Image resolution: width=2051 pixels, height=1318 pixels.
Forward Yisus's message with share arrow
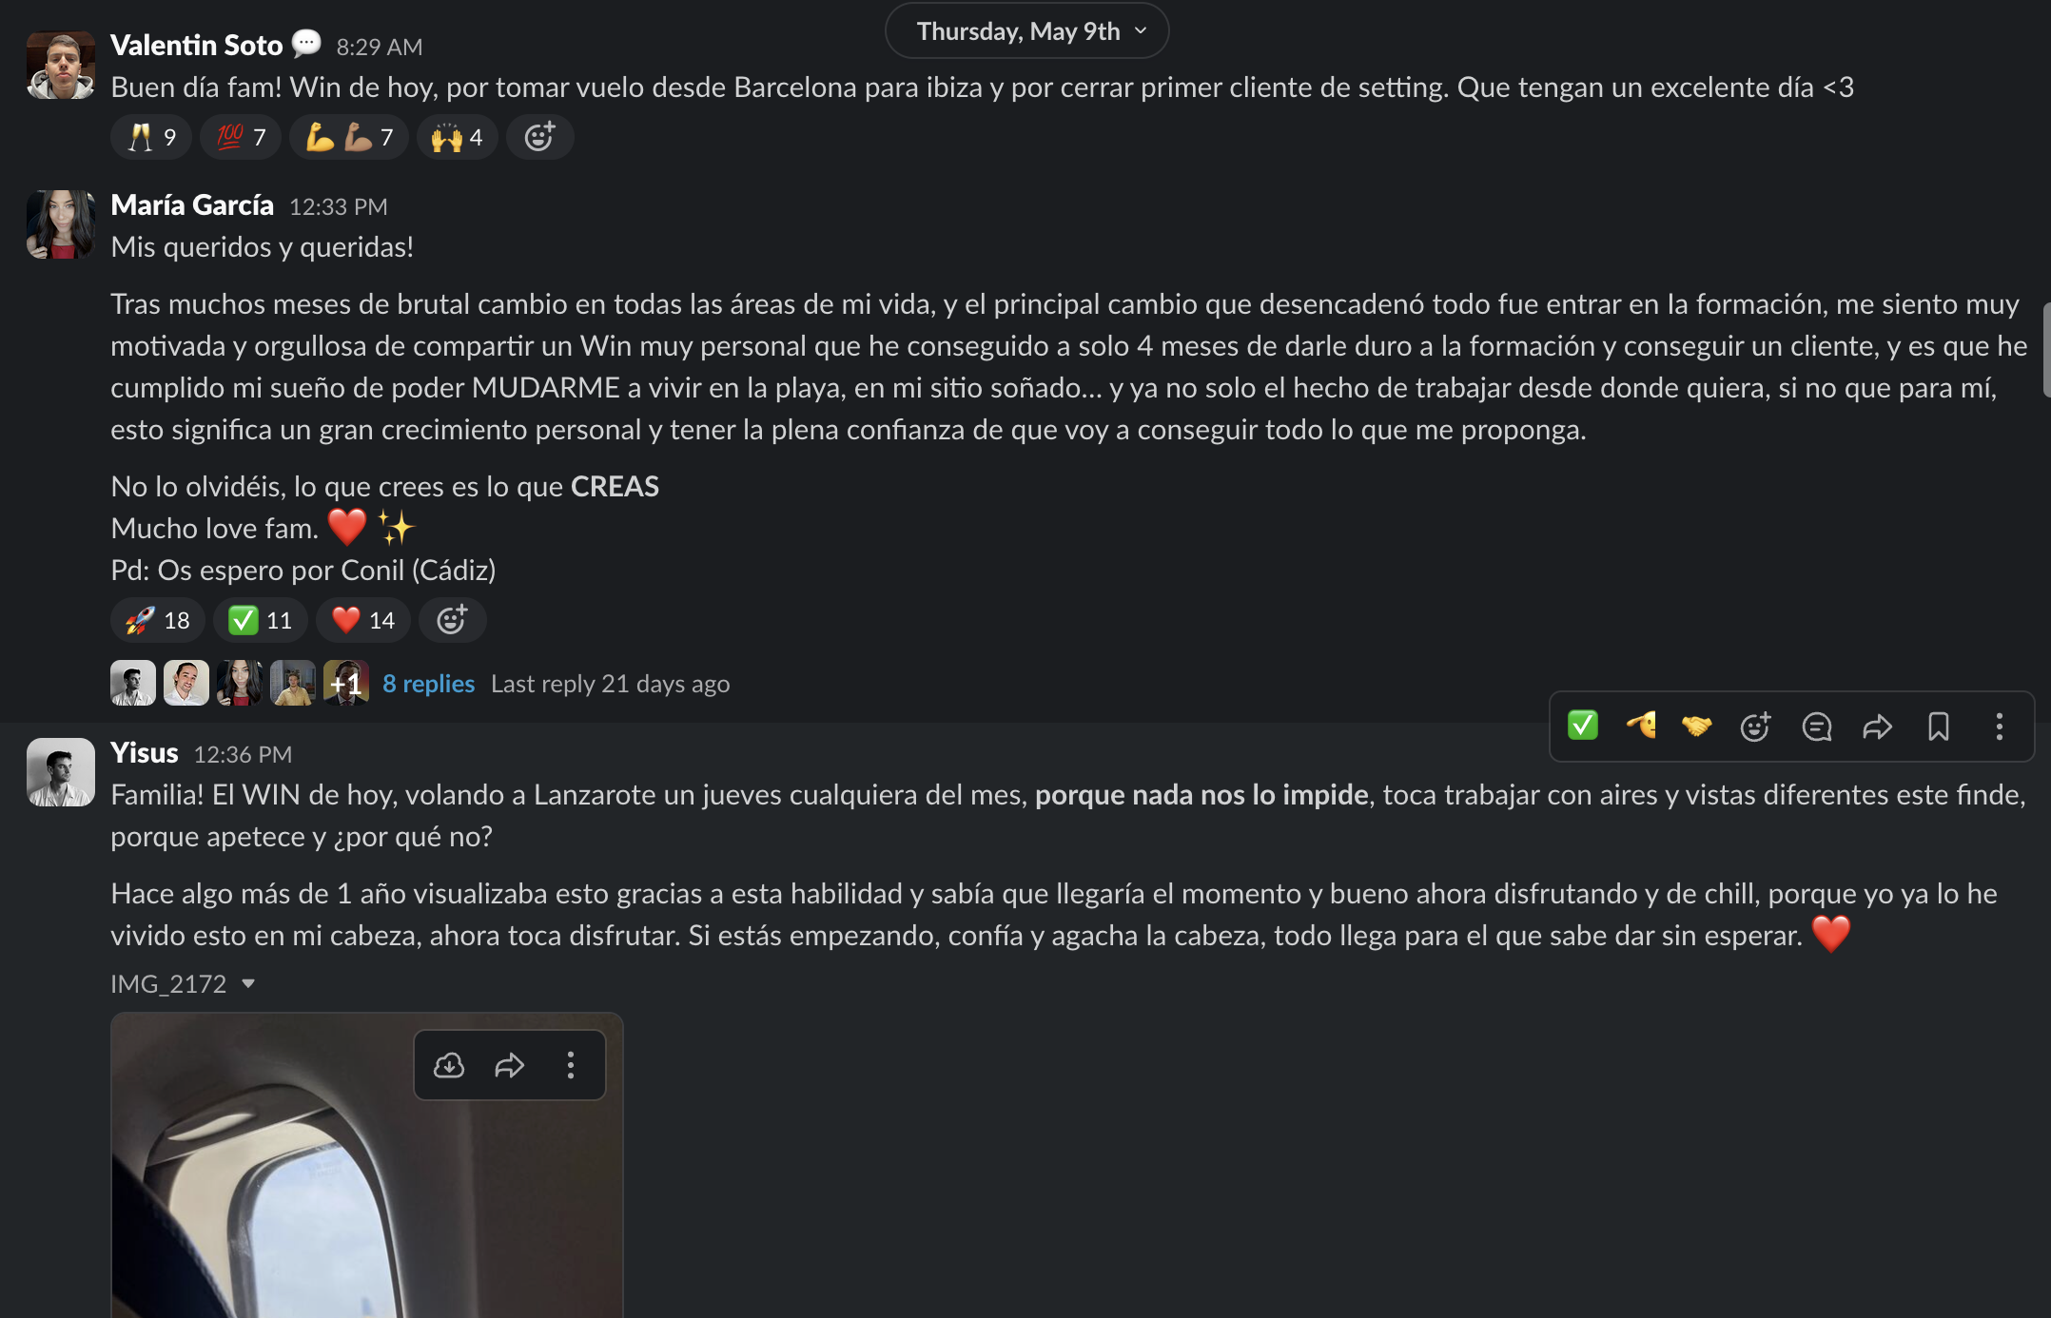pyautogui.click(x=1877, y=727)
